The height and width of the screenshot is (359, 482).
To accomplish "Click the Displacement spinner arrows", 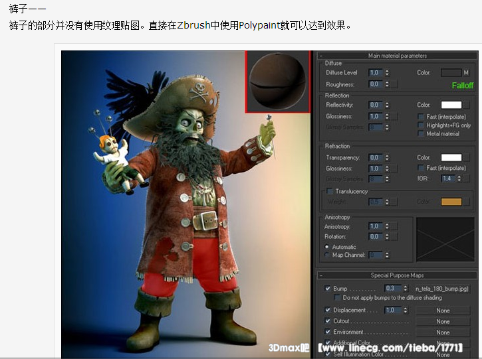I will [x=406, y=310].
